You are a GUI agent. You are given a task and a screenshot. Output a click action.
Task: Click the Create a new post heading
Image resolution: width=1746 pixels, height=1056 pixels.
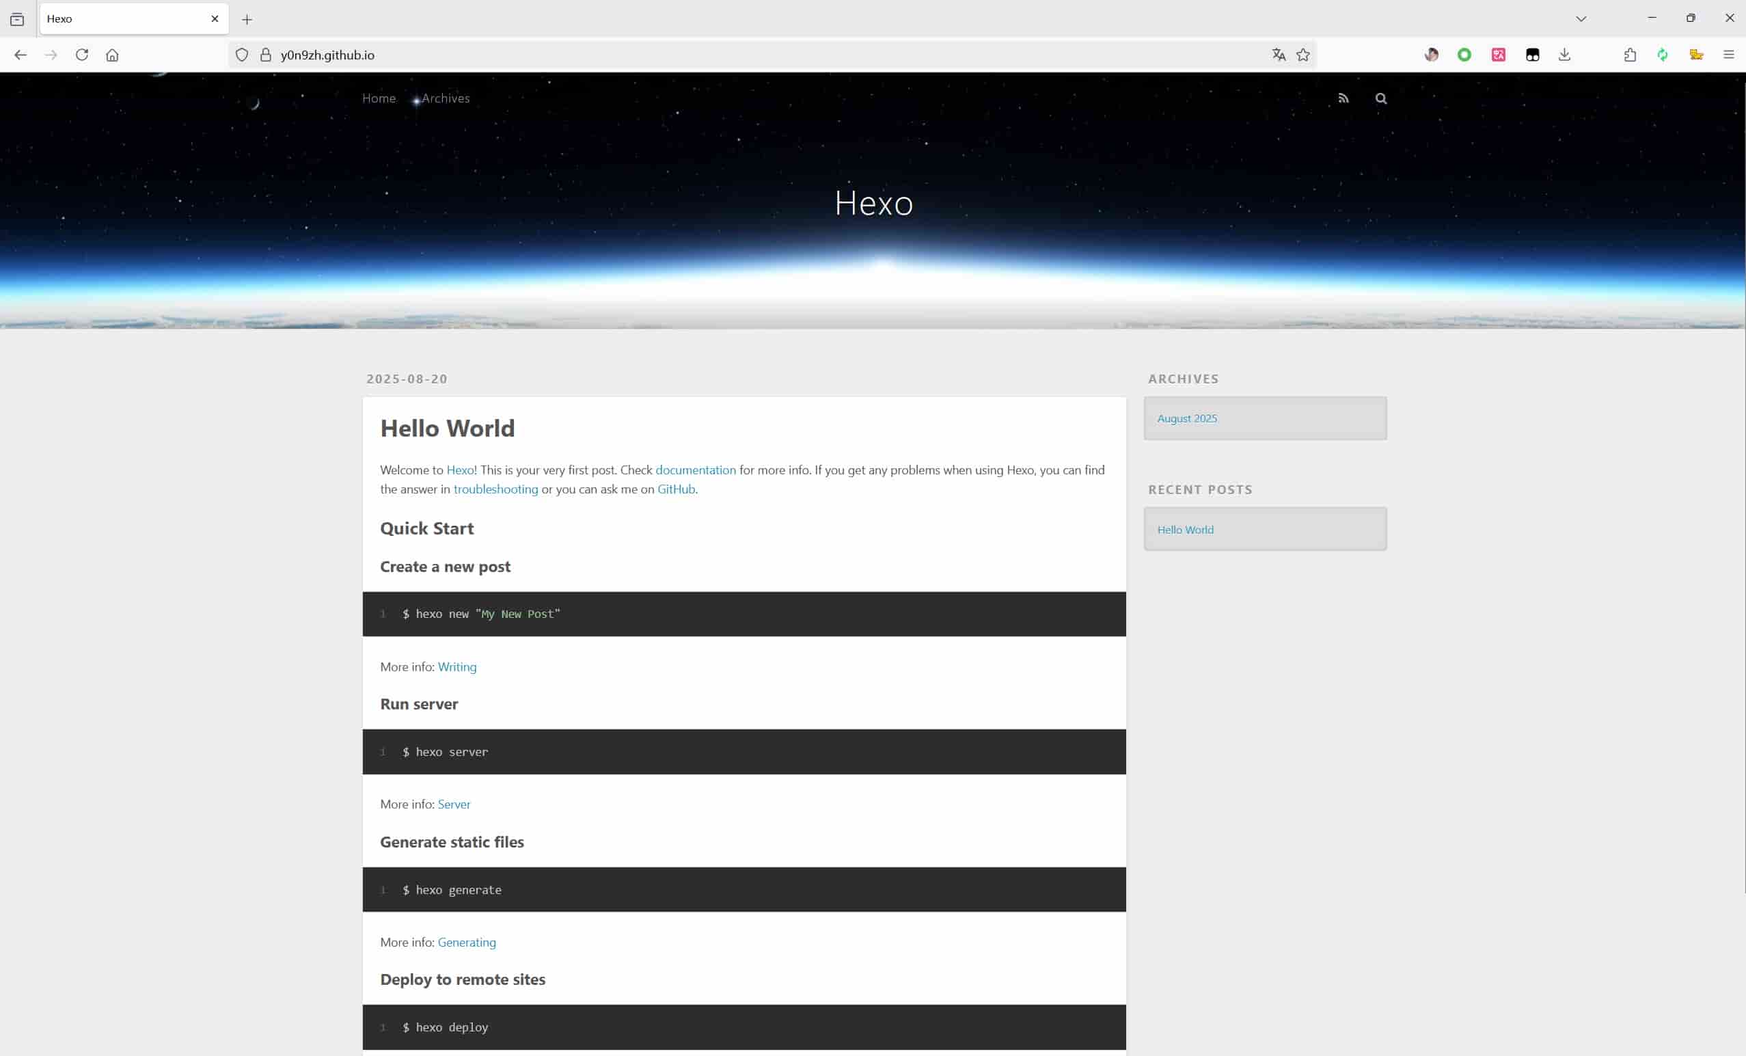tap(445, 567)
